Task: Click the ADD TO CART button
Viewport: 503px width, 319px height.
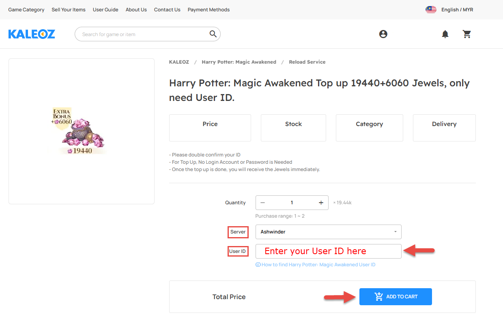Action: pyautogui.click(x=396, y=297)
